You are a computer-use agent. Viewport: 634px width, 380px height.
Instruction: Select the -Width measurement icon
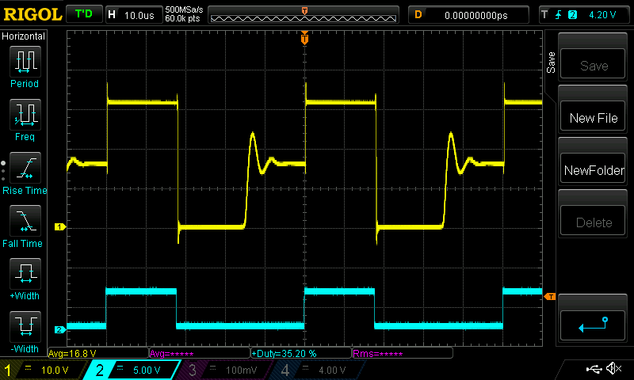click(24, 328)
